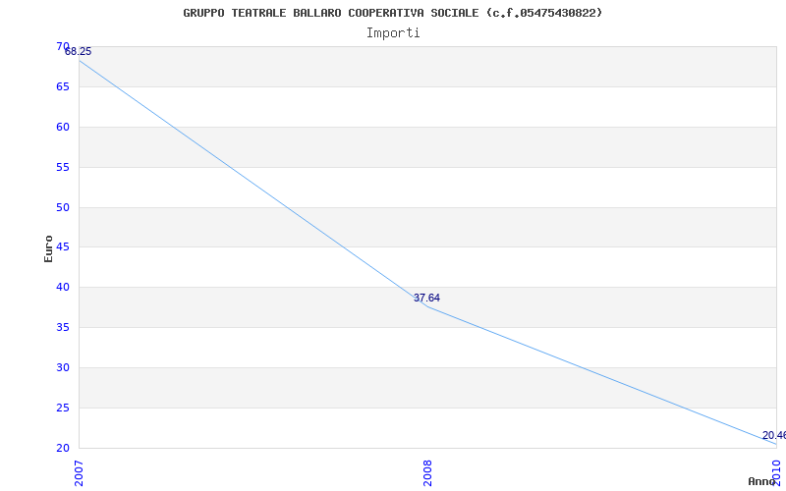Select the 37.64 data point label
This screenshot has width=786, height=491.
click(426, 299)
